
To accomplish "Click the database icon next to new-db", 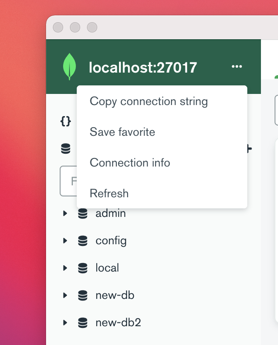I will [83, 295].
